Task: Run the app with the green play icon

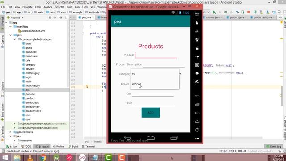Action: (214, 12)
